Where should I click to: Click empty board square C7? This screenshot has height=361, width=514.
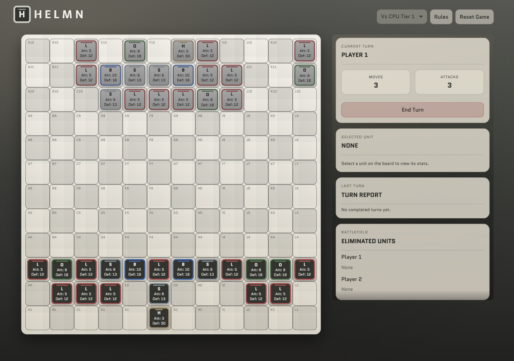click(x=86, y=172)
